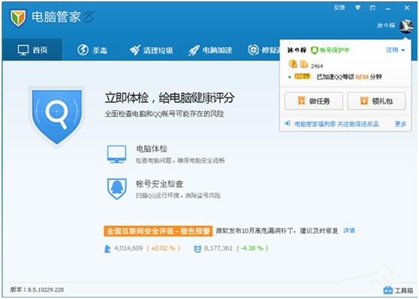Click the 微软发布10月高危漏洞补丁 notice text
Screen dimensions: 419x299
pos(277,231)
